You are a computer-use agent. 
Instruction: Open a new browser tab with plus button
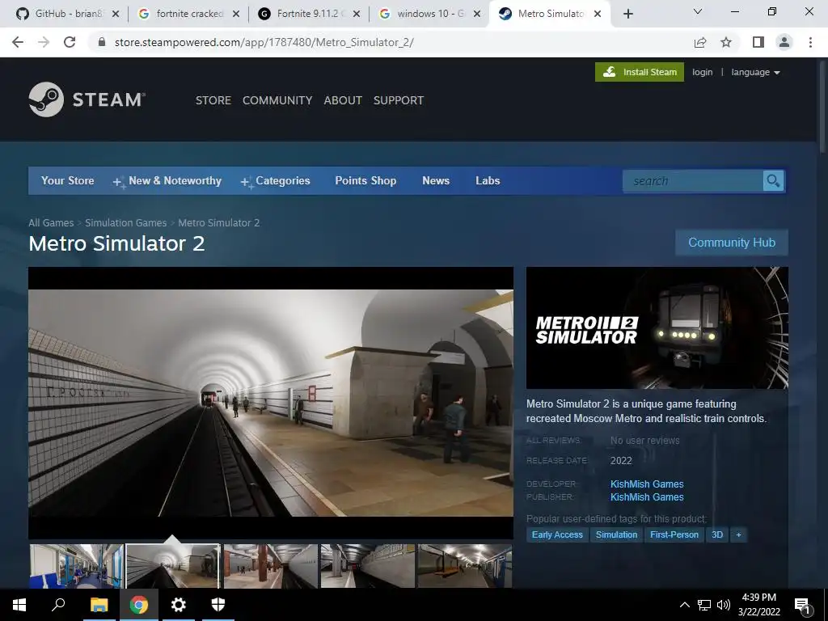[x=627, y=14]
